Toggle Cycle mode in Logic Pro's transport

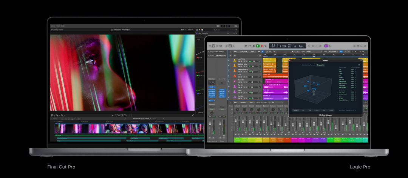click(266, 46)
